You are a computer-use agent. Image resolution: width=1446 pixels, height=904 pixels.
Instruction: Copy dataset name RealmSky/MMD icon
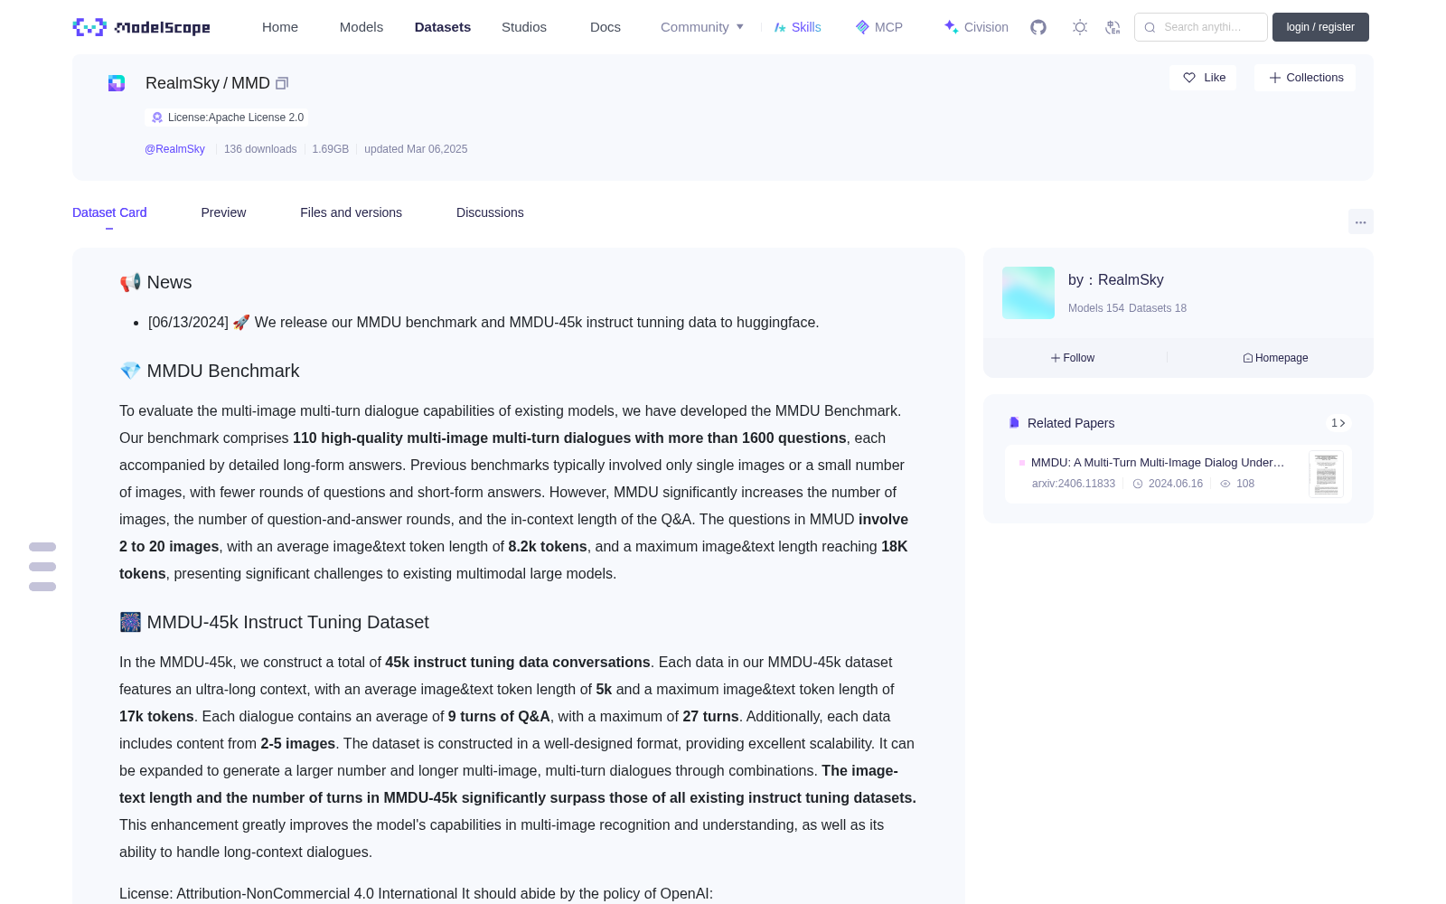(x=282, y=83)
